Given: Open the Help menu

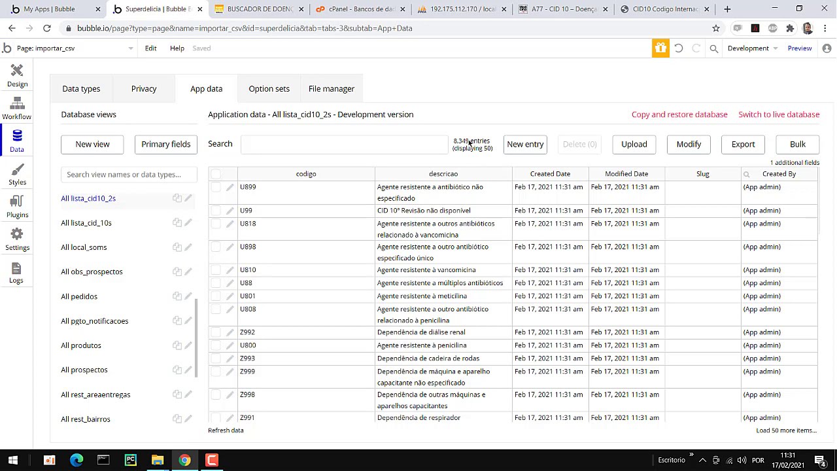Looking at the screenshot, I should click(x=177, y=48).
